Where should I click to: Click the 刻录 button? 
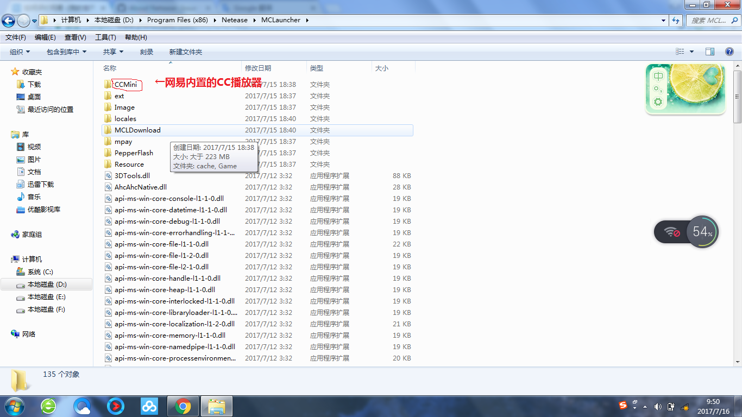pyautogui.click(x=147, y=52)
